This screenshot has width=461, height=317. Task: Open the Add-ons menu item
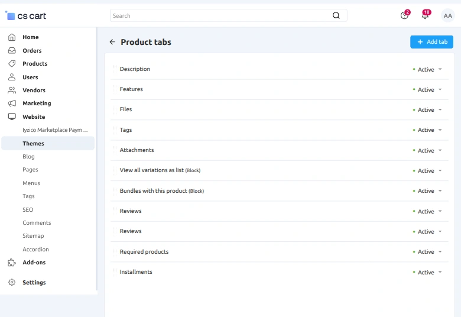pos(34,262)
